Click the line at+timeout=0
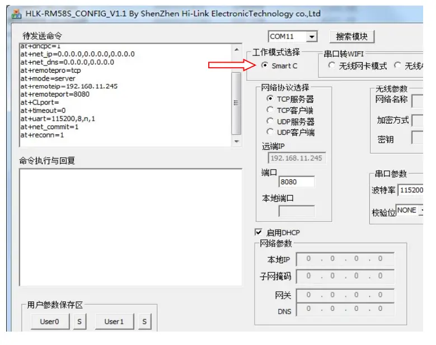Viewport: 436px width, 345px height. (43, 111)
